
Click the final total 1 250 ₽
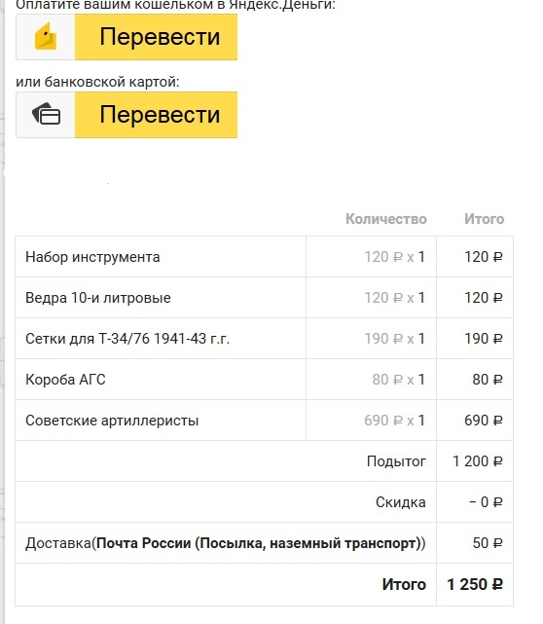pyautogui.click(x=475, y=585)
